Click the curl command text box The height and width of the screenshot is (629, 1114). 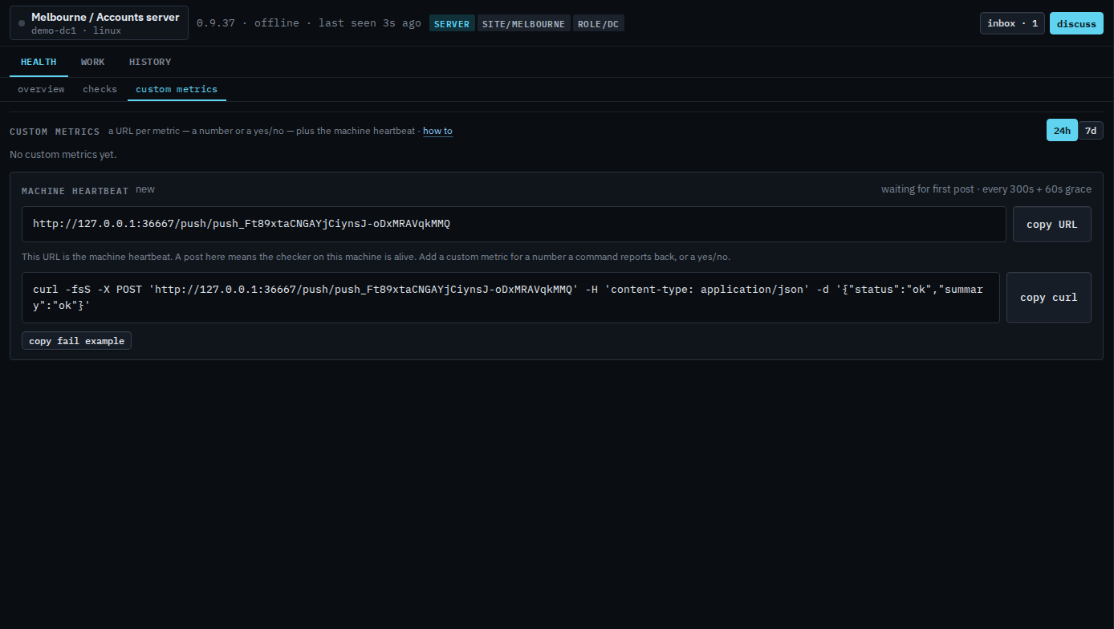(x=510, y=297)
